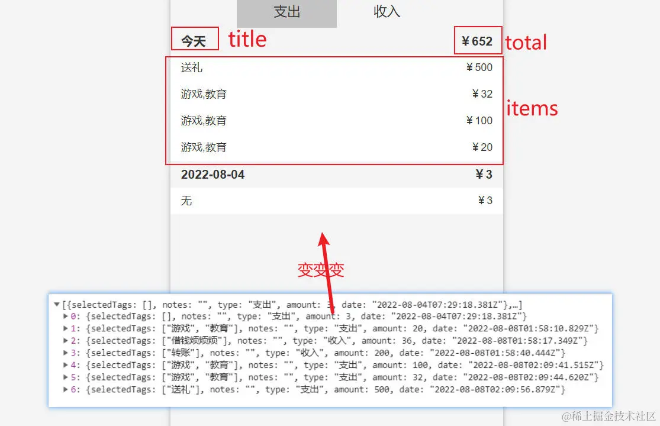The height and width of the screenshot is (426, 660).
Task: Open the 无 tag record
Action: click(337, 201)
